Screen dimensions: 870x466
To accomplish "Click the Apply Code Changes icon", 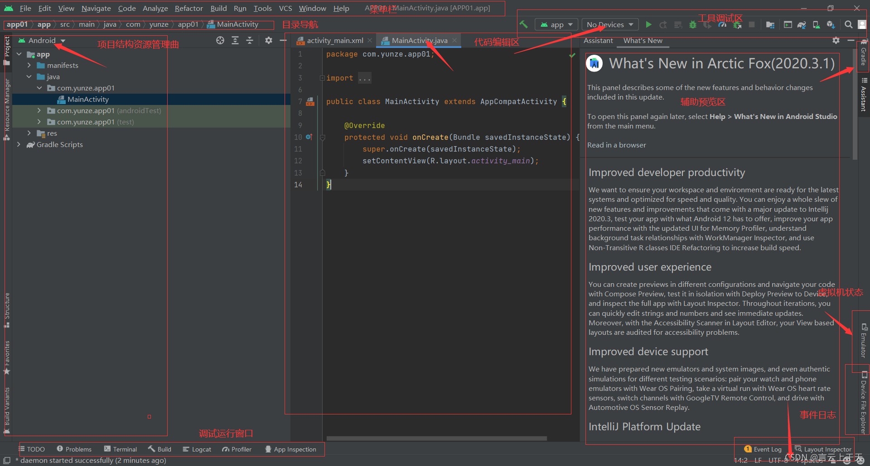I will click(678, 24).
